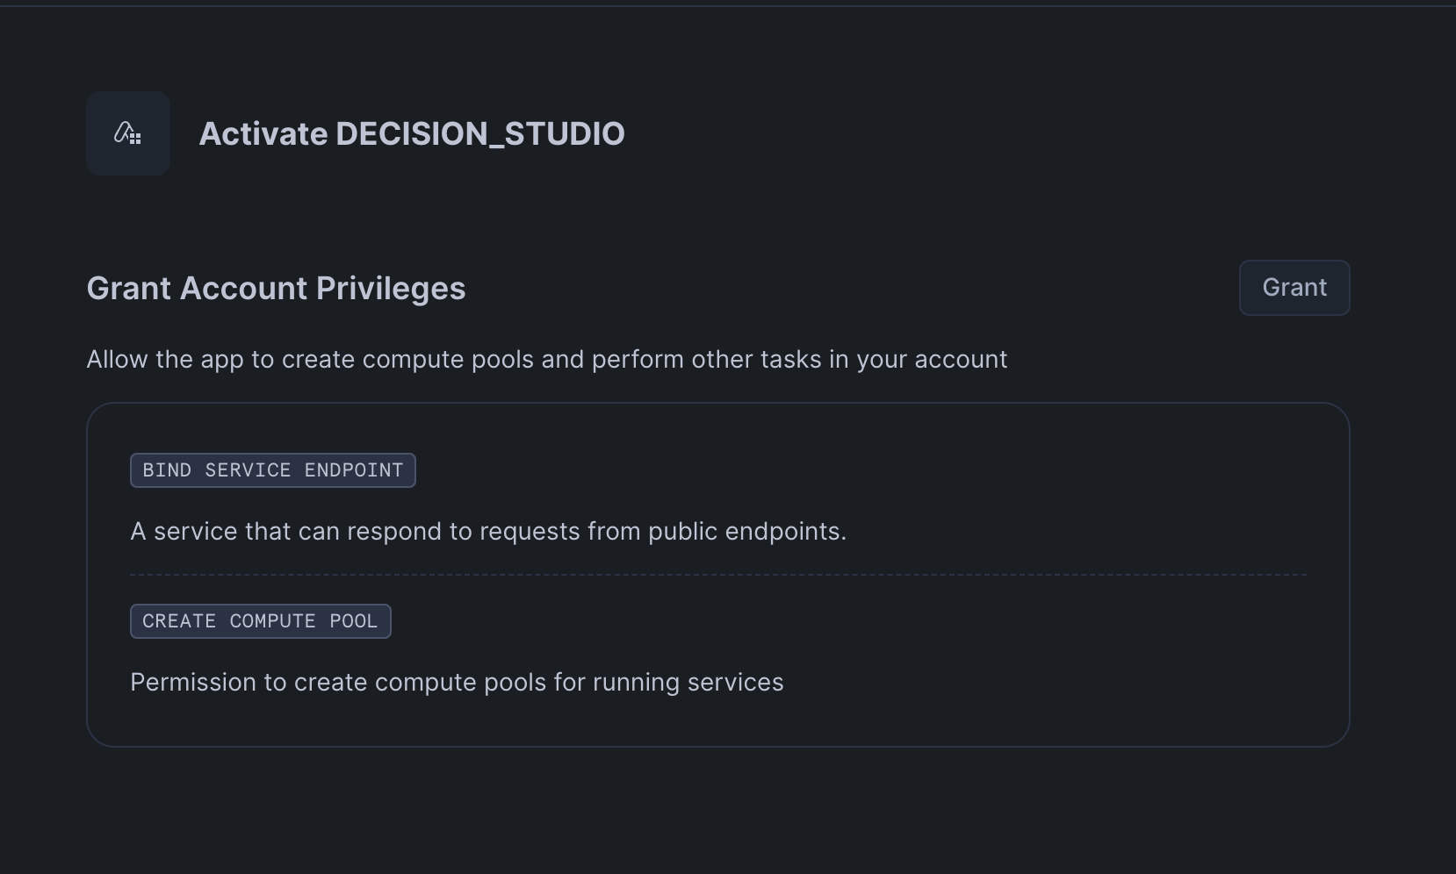Select the CREATE COMPUTE POOL privilege tag
Viewport: 1456px width, 874px height.
[260, 621]
